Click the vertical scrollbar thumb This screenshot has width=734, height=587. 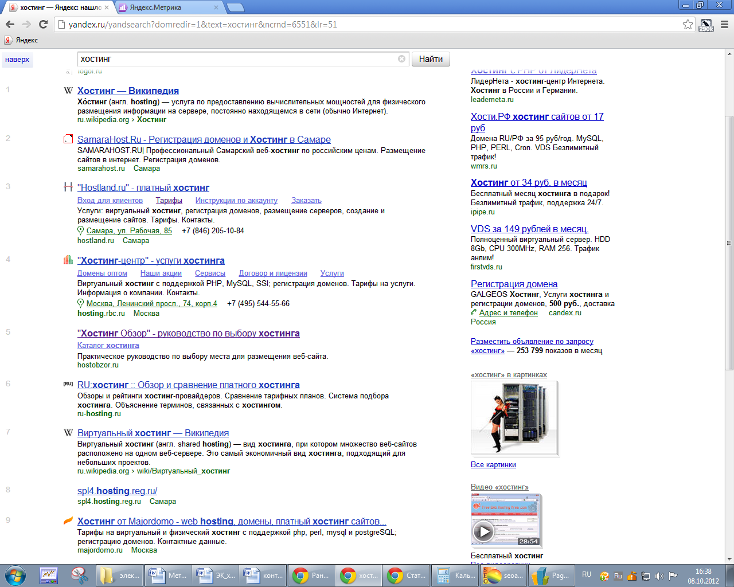[x=729, y=242]
